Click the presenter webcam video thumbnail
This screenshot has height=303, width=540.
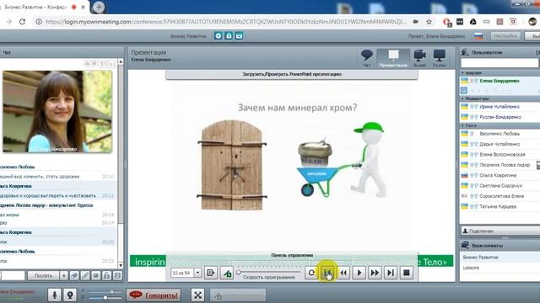[x=57, y=112]
